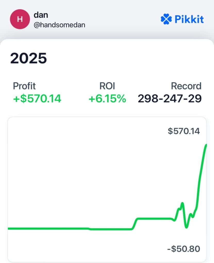Tap the chart line's final peak point

[x=206, y=145]
